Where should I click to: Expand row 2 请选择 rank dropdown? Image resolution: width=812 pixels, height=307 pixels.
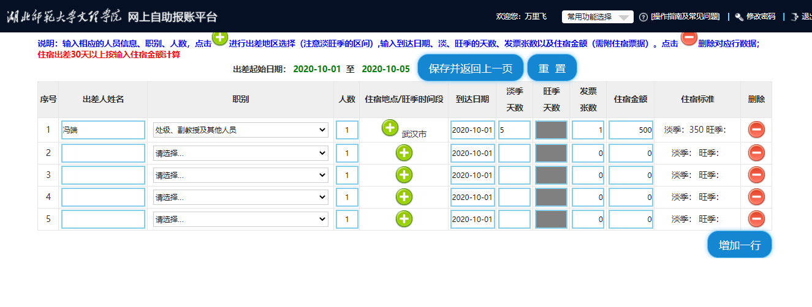pyautogui.click(x=240, y=153)
